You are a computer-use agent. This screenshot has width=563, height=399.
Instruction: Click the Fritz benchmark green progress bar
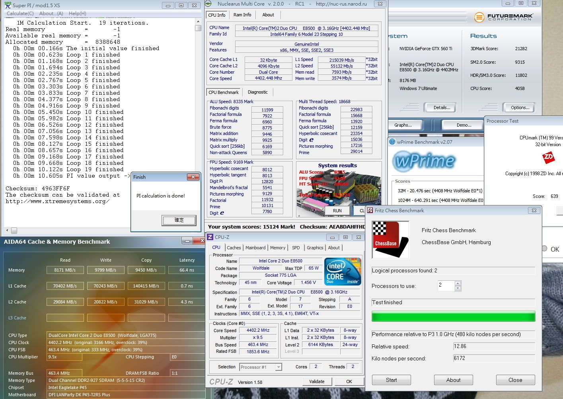[x=453, y=317]
